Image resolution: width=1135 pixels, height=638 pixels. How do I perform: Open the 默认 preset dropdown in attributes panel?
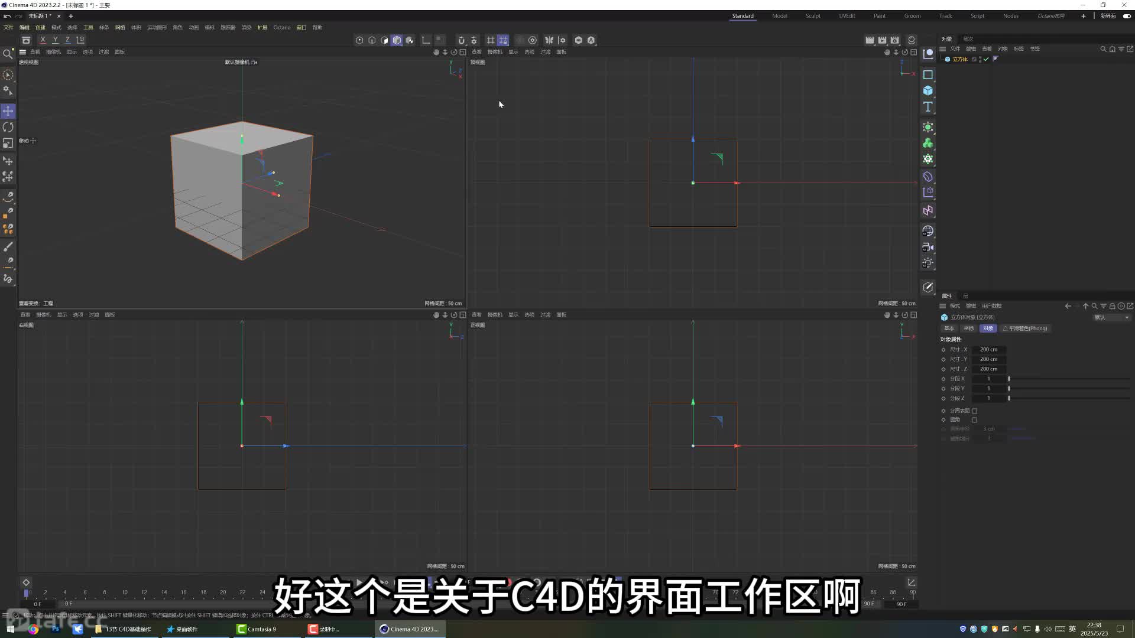coord(1111,317)
